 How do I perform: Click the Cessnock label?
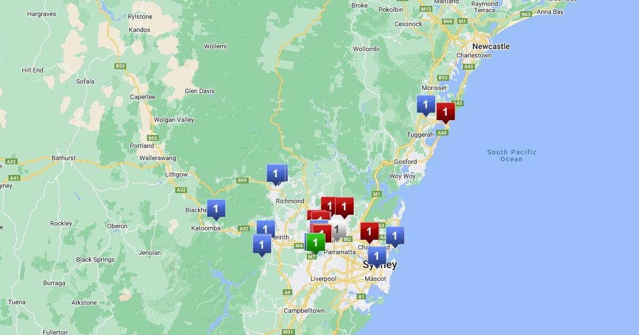point(408,24)
